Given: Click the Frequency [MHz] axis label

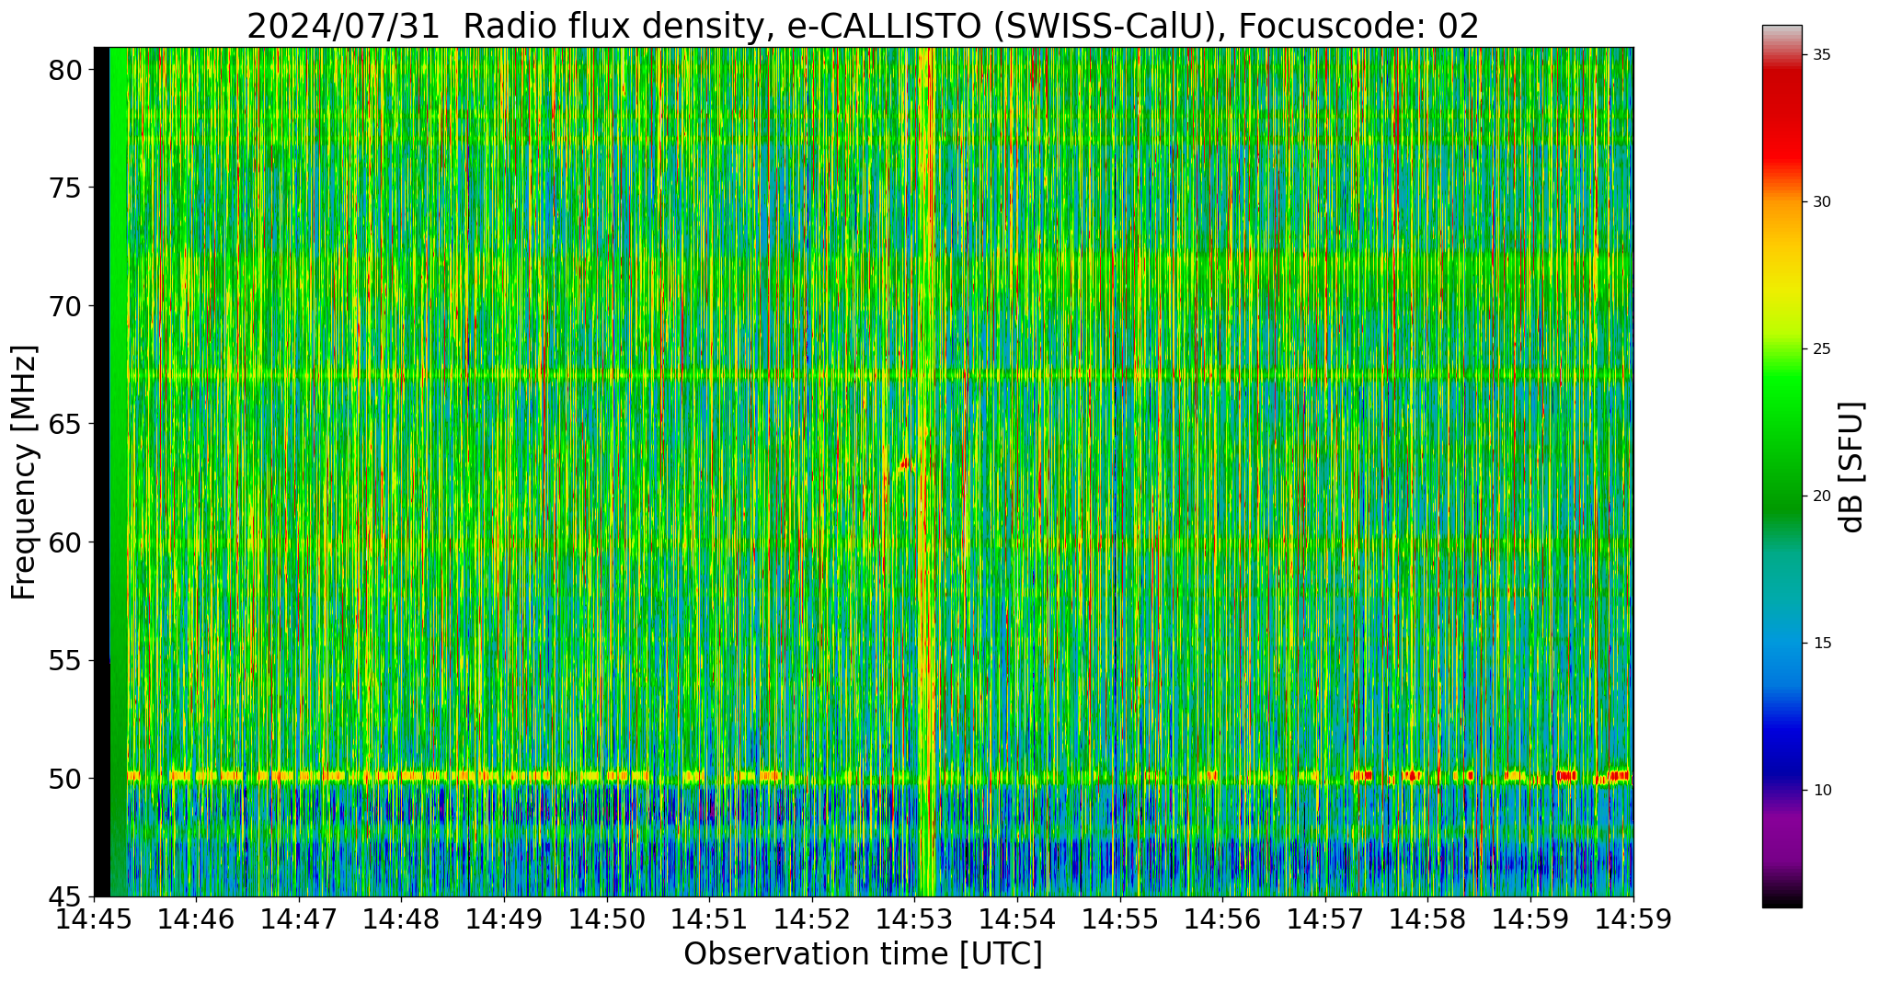Looking at the screenshot, I should [24, 472].
